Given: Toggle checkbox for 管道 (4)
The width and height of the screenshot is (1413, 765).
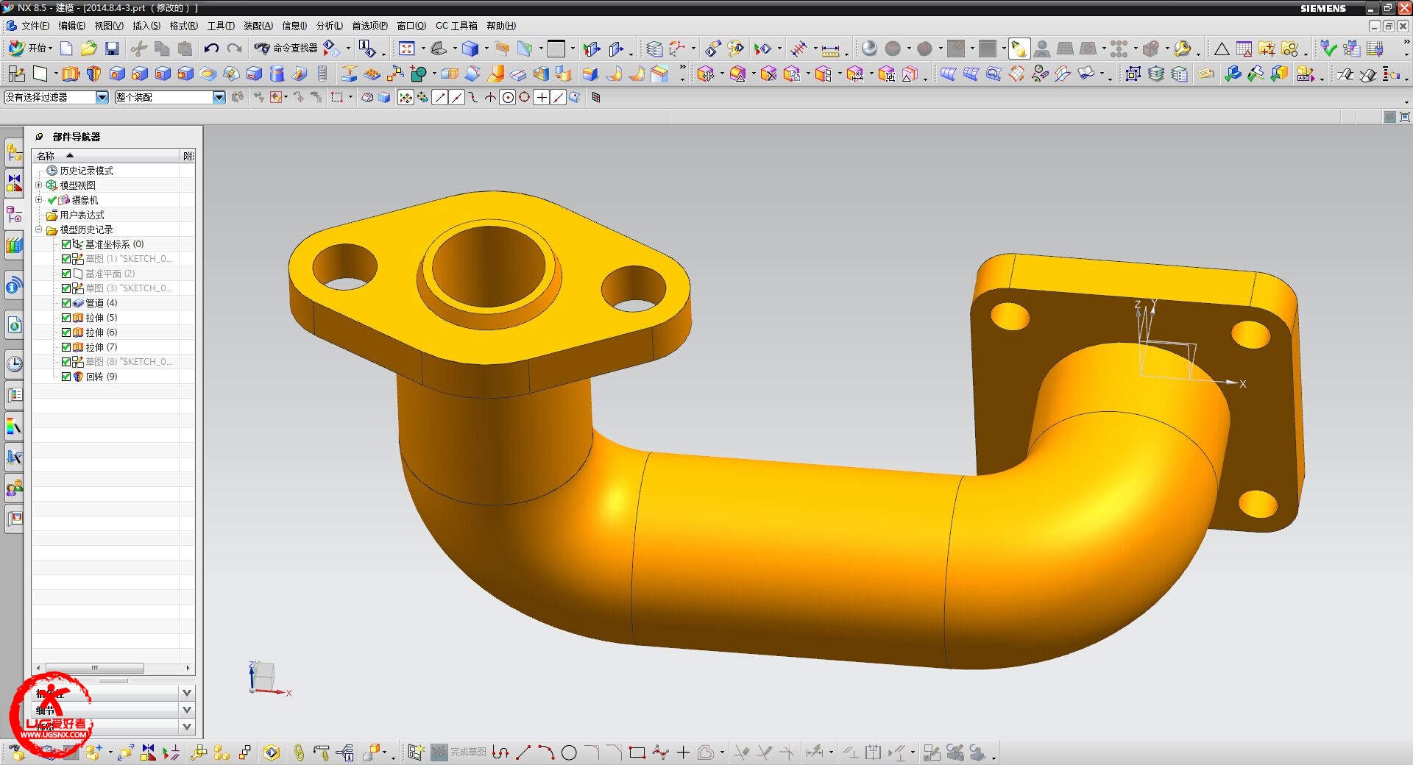Looking at the screenshot, I should click(66, 303).
